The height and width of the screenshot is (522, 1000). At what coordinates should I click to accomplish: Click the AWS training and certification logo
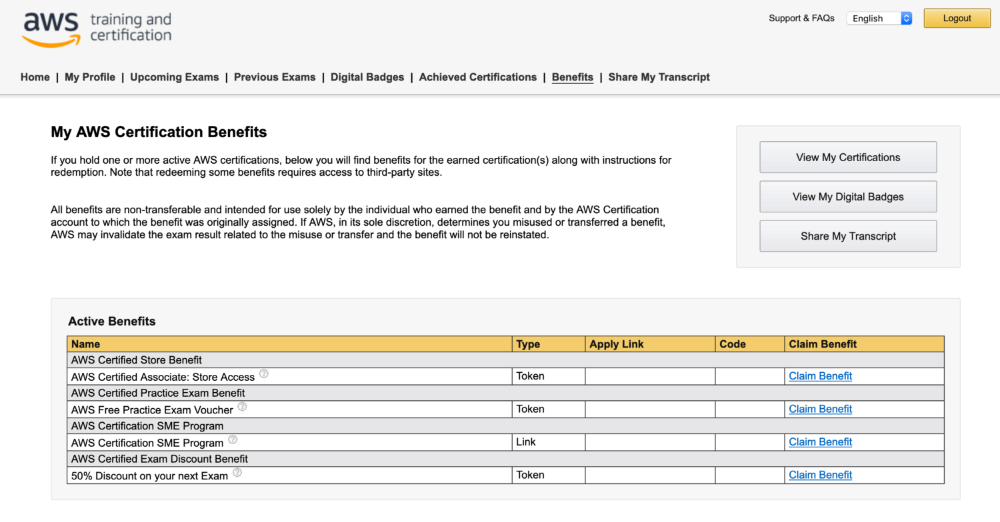[x=97, y=29]
